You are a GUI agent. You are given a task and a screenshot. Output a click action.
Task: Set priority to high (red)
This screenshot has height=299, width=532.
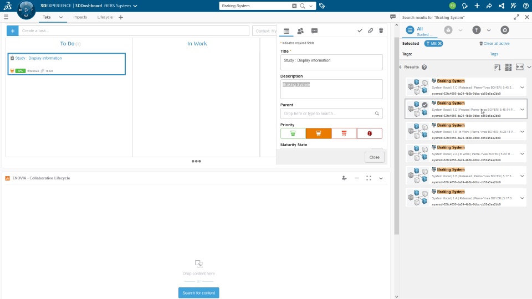pyautogui.click(x=344, y=133)
